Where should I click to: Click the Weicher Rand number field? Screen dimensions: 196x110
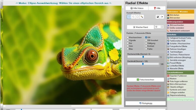157,27
